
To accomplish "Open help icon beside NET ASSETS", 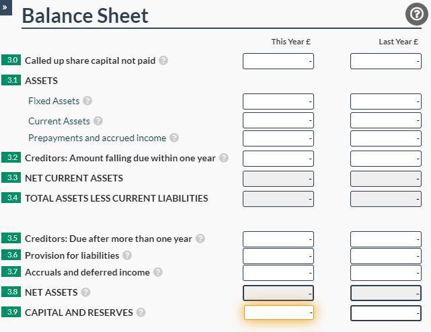I will [85, 292].
